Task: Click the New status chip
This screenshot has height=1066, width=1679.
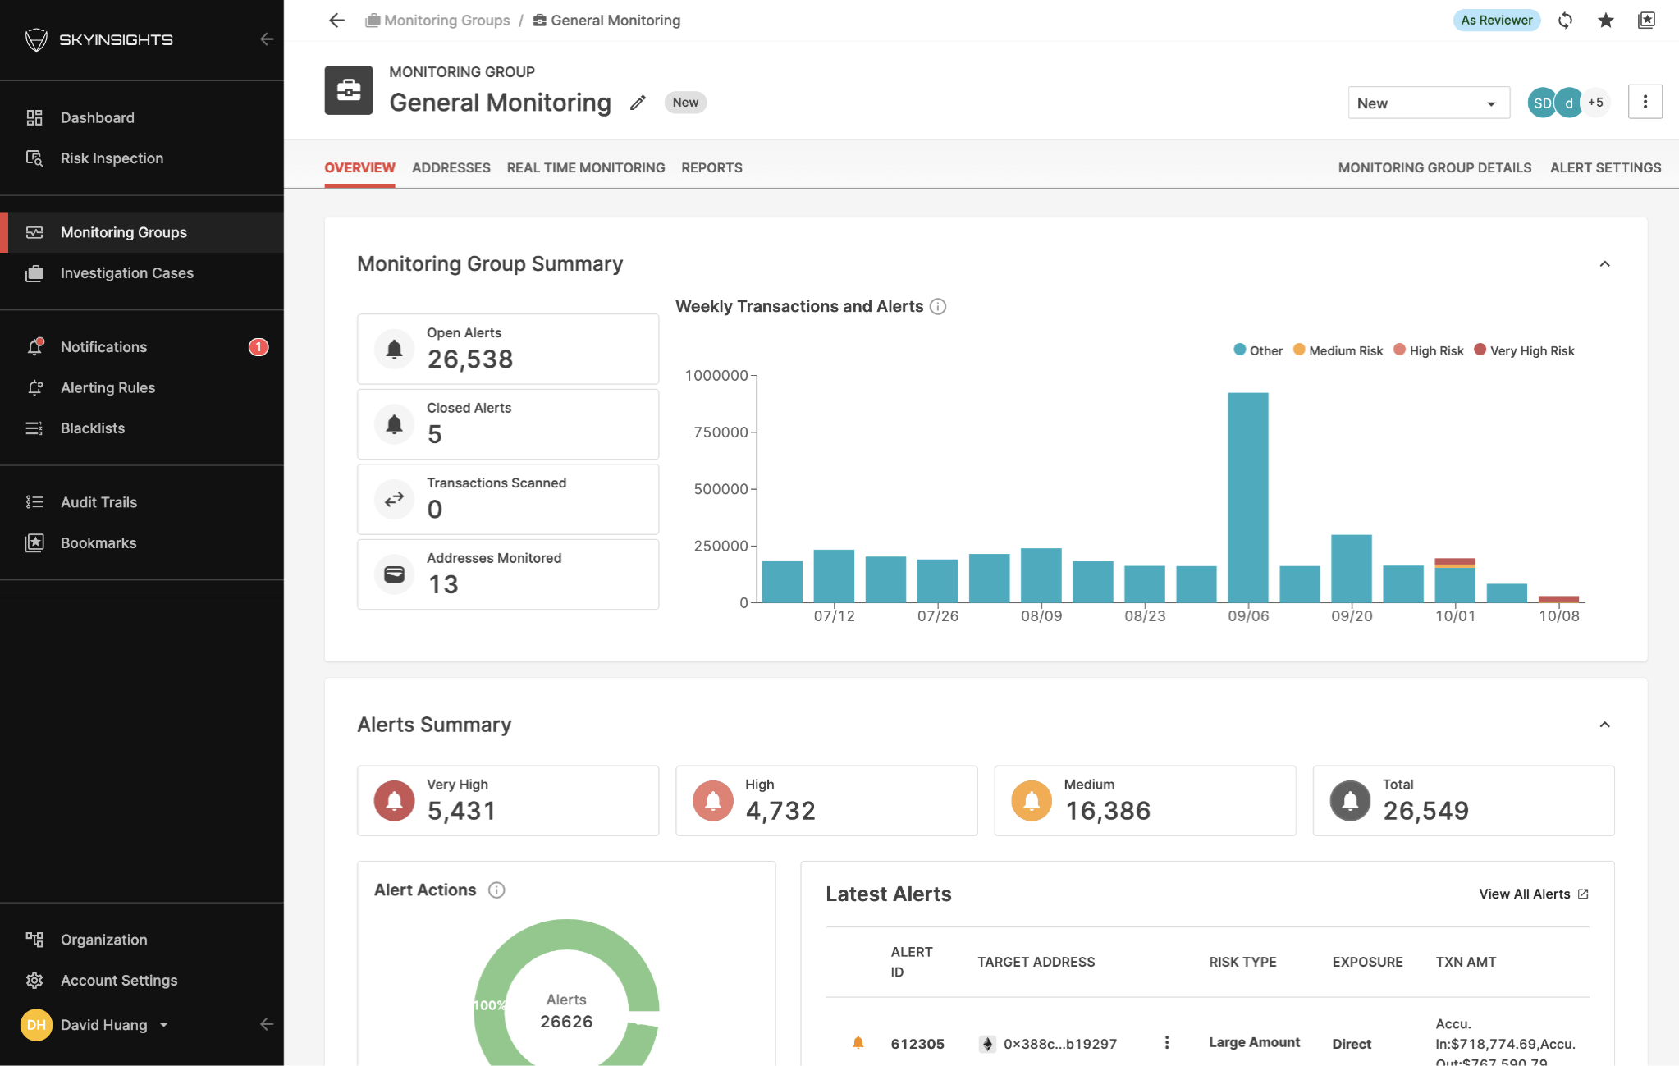Action: tap(685, 103)
